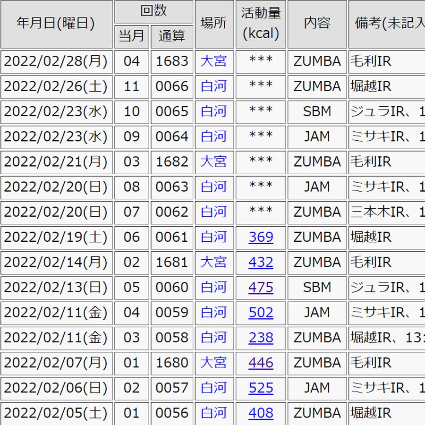Click SBM content cell in 0060 row
This screenshot has height=425, width=425.
click(x=317, y=288)
